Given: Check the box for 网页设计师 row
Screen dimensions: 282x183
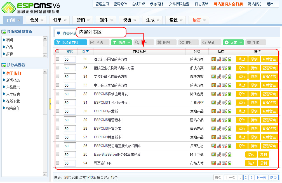Looking at the screenshot, I should coord(57,163).
